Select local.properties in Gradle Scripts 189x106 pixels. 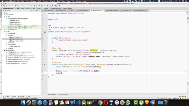[16, 63]
